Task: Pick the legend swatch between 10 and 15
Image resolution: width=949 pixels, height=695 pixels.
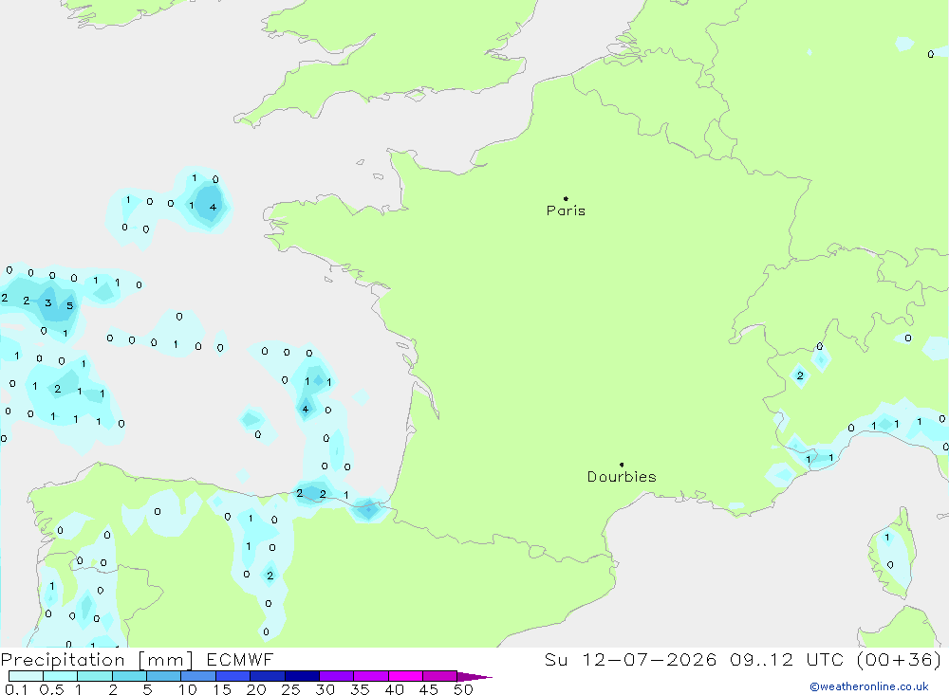Action: coord(198,676)
